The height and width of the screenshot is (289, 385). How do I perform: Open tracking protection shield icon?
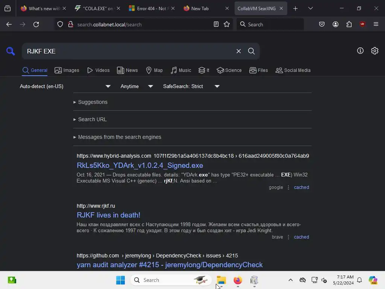pos(60,24)
